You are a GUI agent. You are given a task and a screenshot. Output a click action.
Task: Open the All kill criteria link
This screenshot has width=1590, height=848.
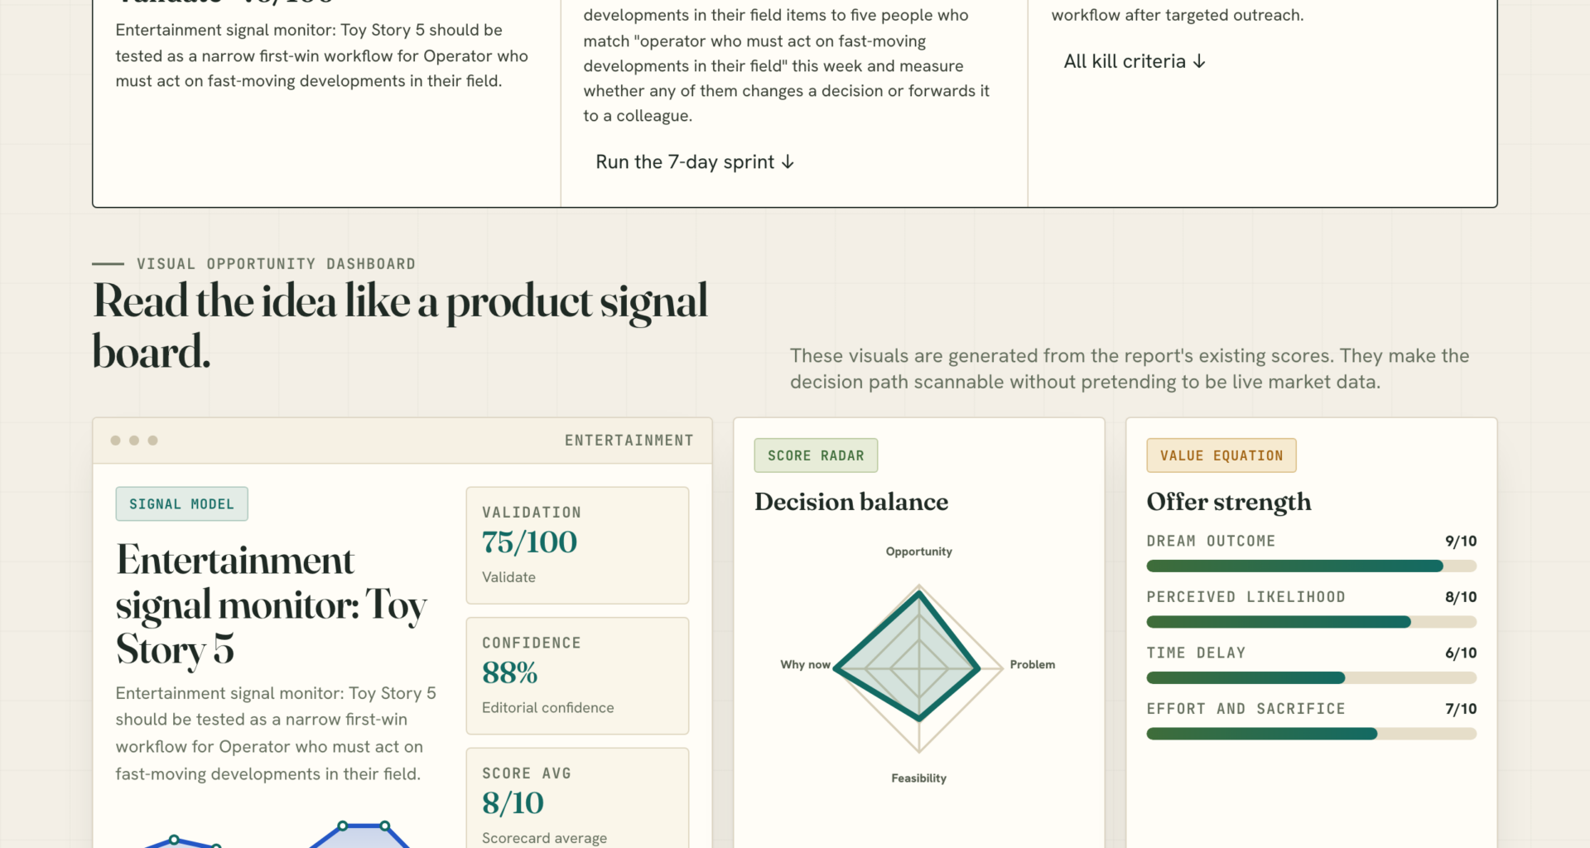click(x=1135, y=61)
